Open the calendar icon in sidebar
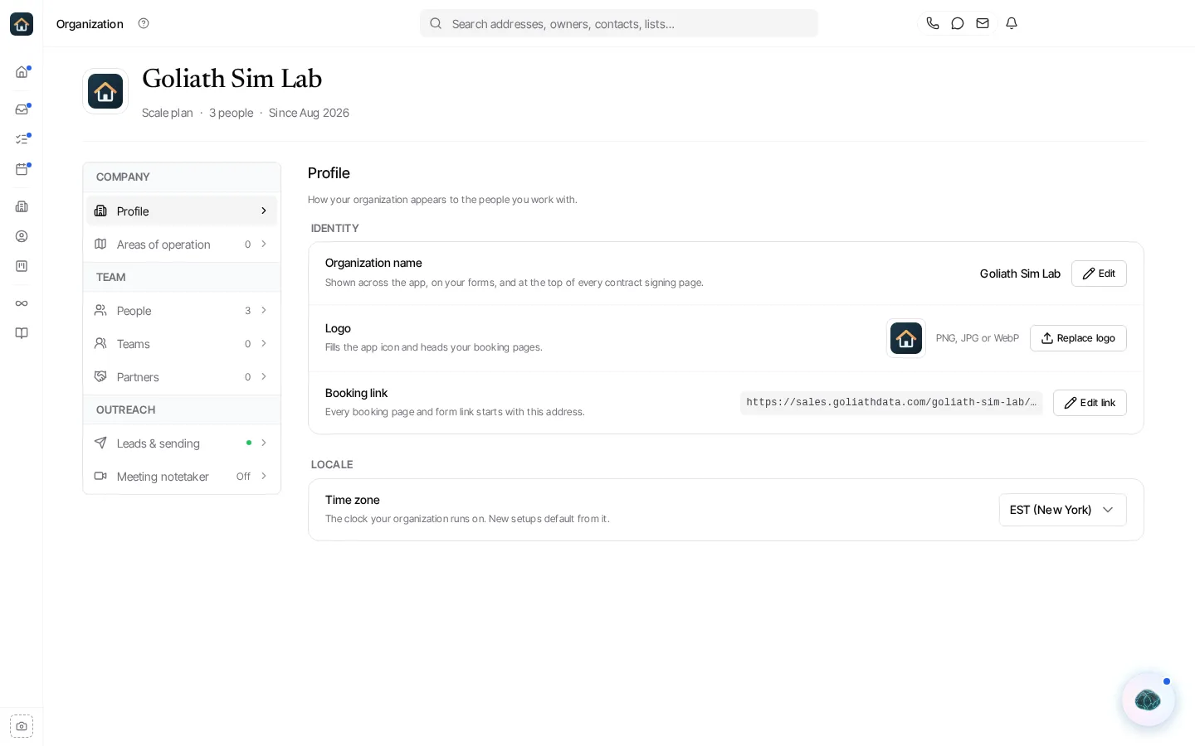 click(22, 169)
